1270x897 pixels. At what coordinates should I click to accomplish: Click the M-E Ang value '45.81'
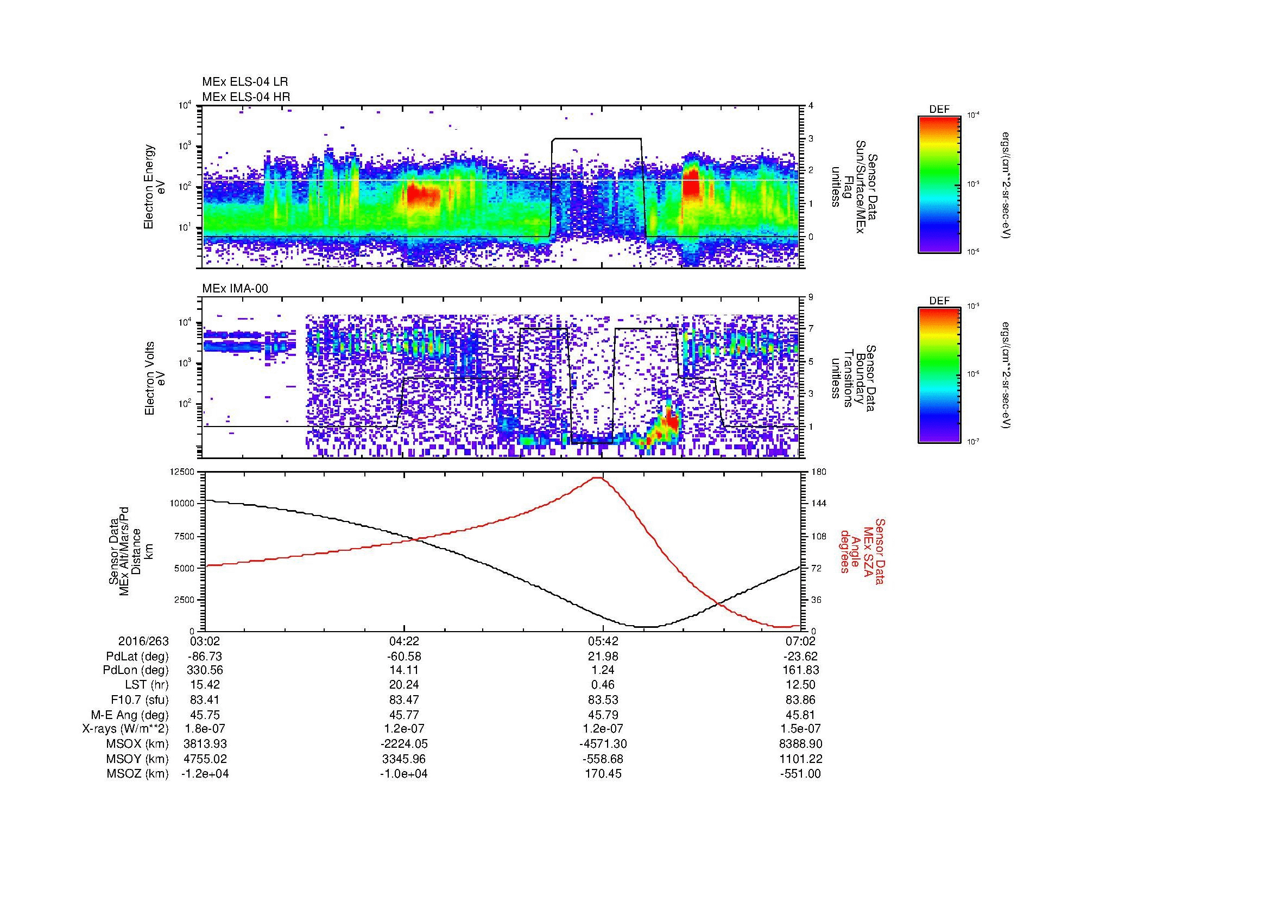pyautogui.click(x=800, y=715)
